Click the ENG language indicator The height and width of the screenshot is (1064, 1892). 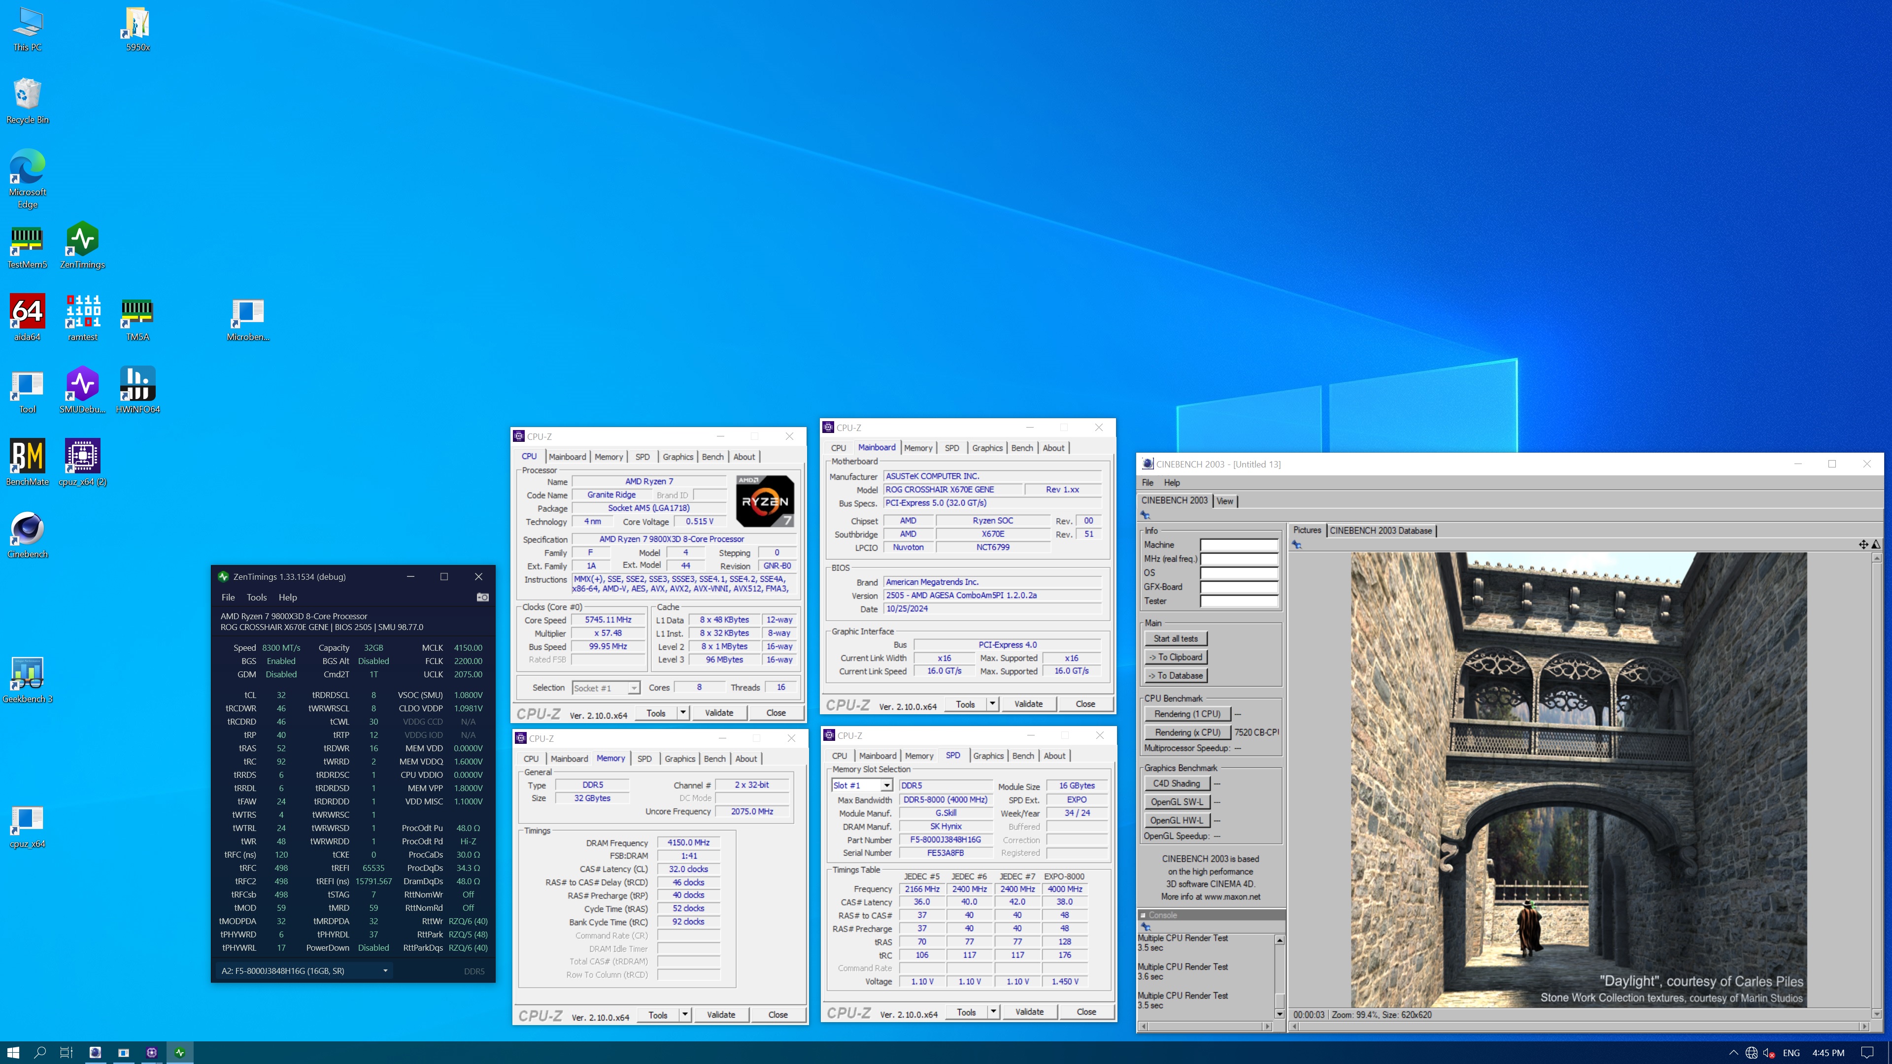[1791, 1053]
